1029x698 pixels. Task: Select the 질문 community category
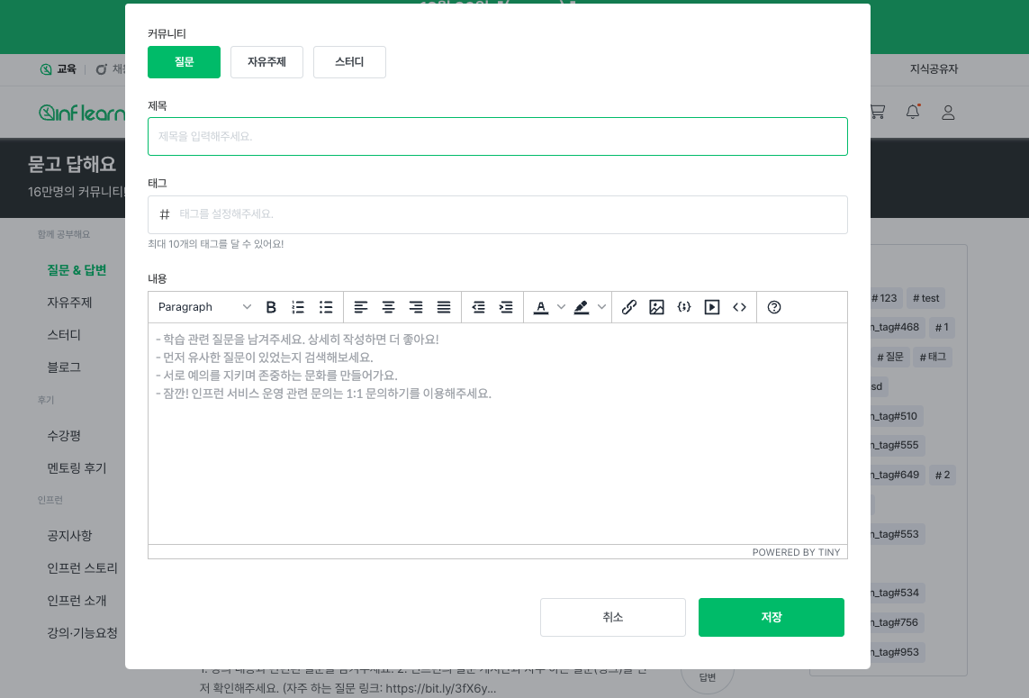(184, 62)
